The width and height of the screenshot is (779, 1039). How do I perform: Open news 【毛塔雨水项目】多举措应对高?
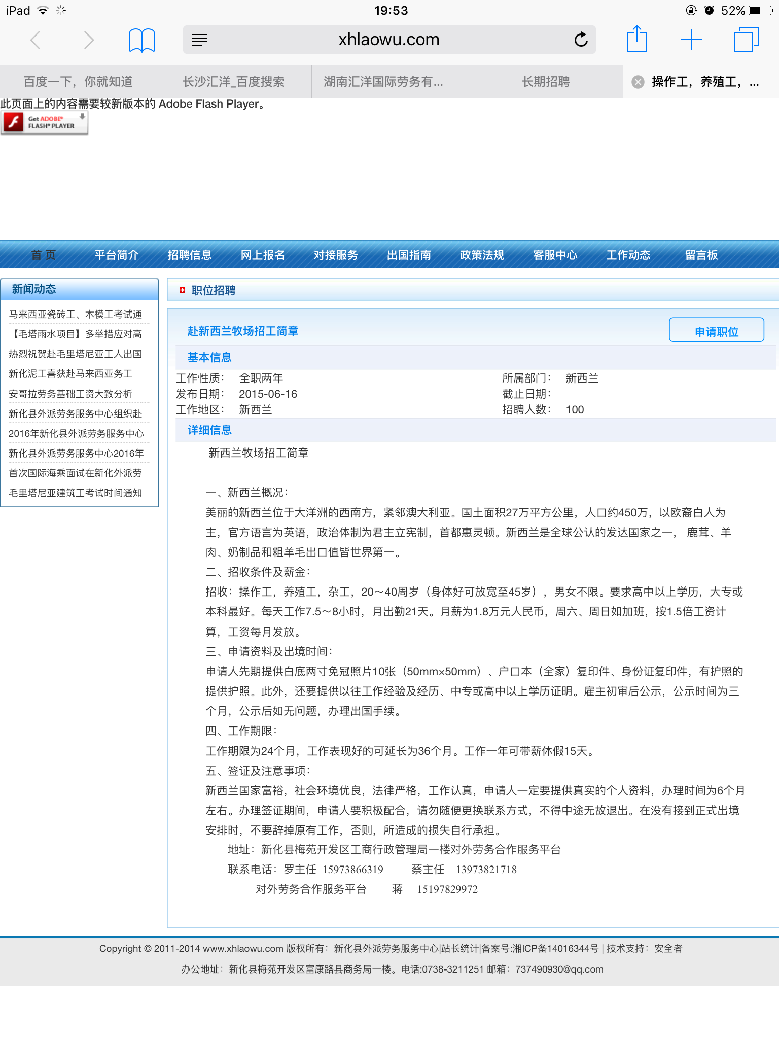pos(76,334)
